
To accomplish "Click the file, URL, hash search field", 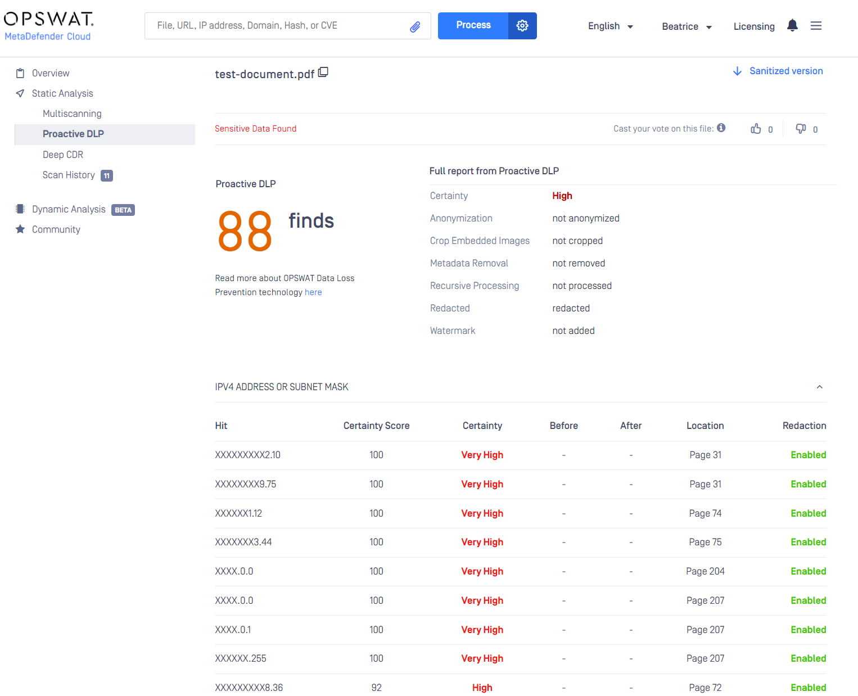I will pyautogui.click(x=287, y=26).
